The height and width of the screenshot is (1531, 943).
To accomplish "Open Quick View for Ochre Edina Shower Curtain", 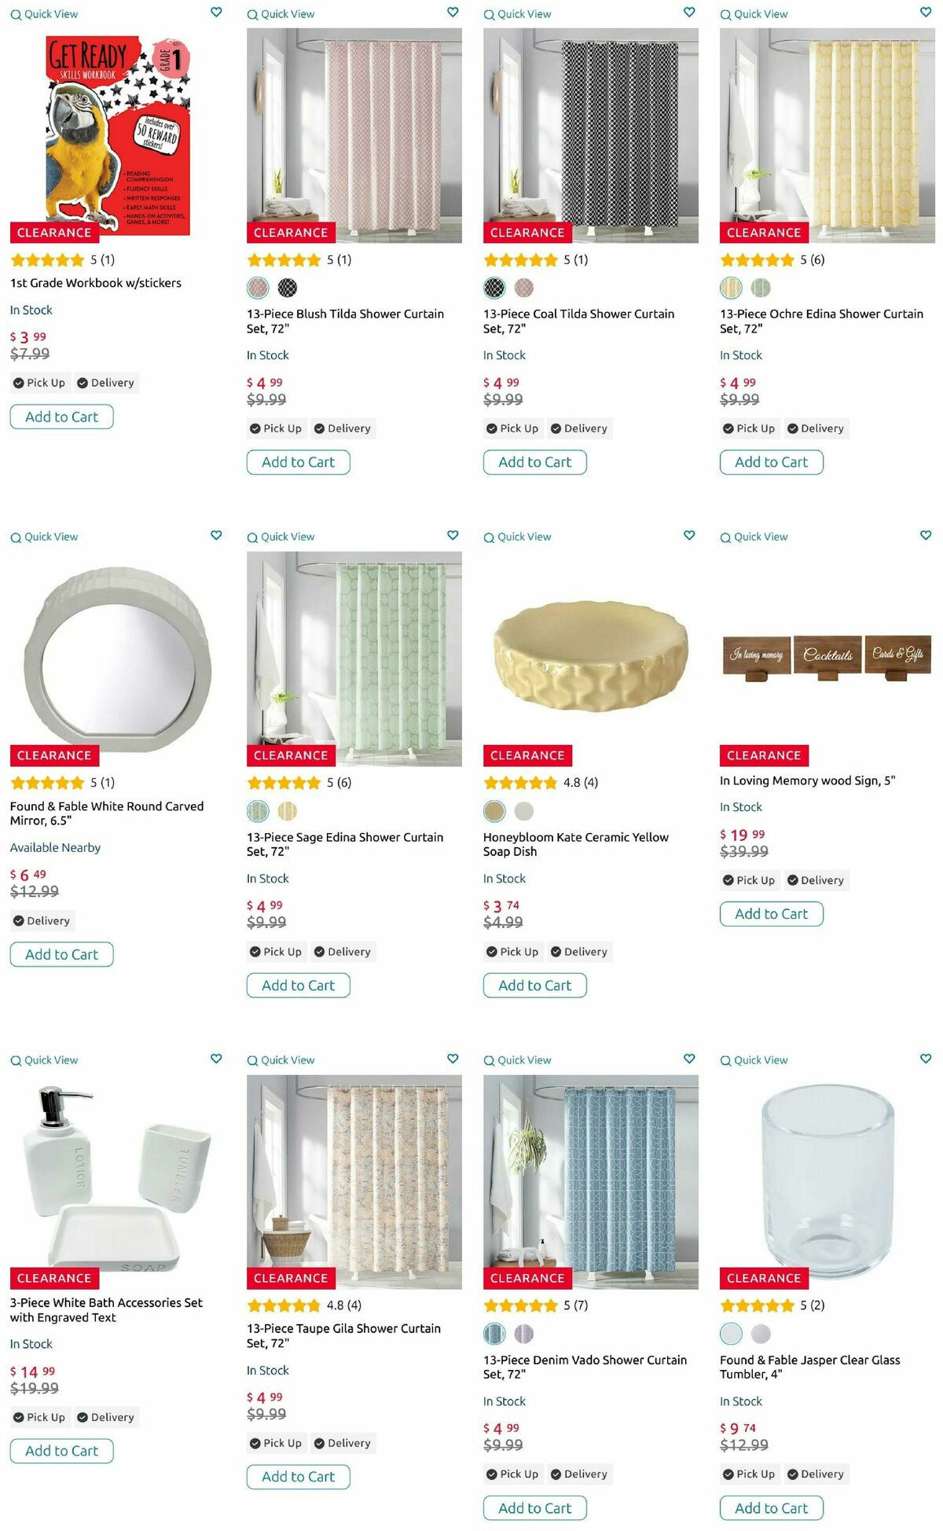I will click(x=754, y=13).
